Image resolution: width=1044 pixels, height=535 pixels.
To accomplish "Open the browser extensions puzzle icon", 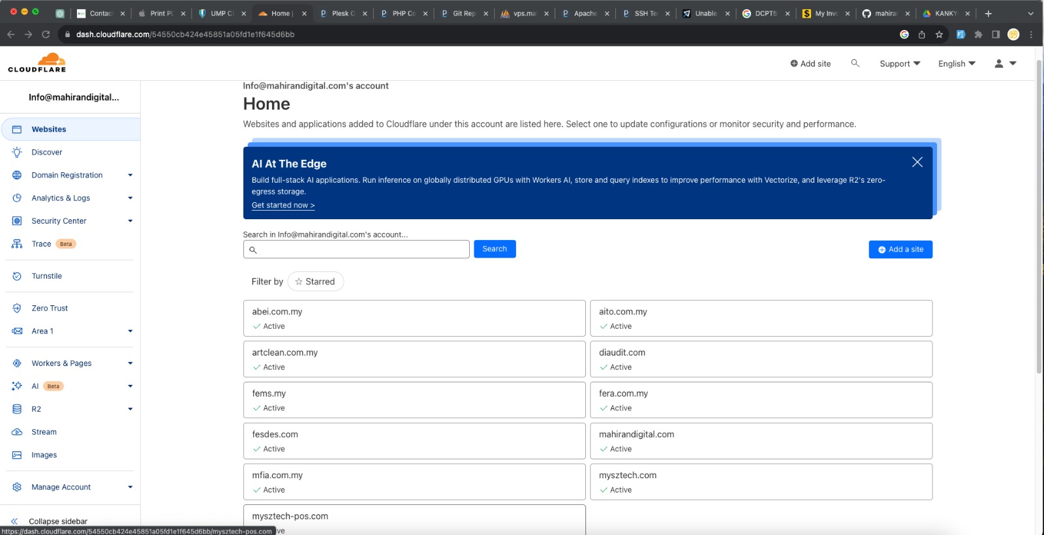I will 978,35.
